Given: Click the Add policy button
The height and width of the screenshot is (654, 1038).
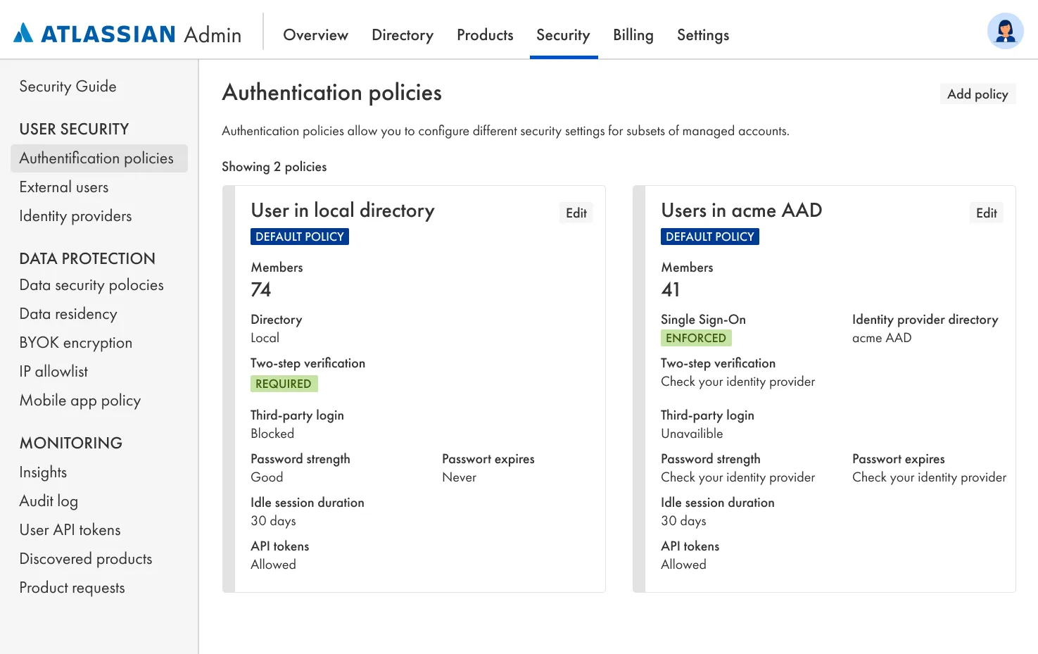Looking at the screenshot, I should pos(977,94).
